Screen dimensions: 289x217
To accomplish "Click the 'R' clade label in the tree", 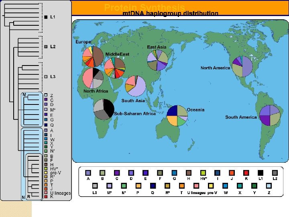I will tap(28, 197).
